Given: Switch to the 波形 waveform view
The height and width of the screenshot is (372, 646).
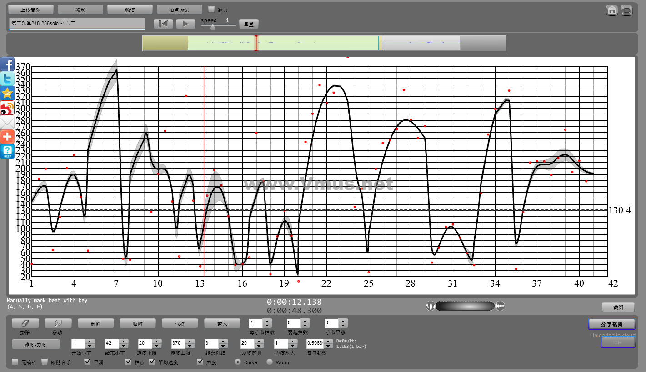Looking at the screenshot, I should (x=80, y=10).
